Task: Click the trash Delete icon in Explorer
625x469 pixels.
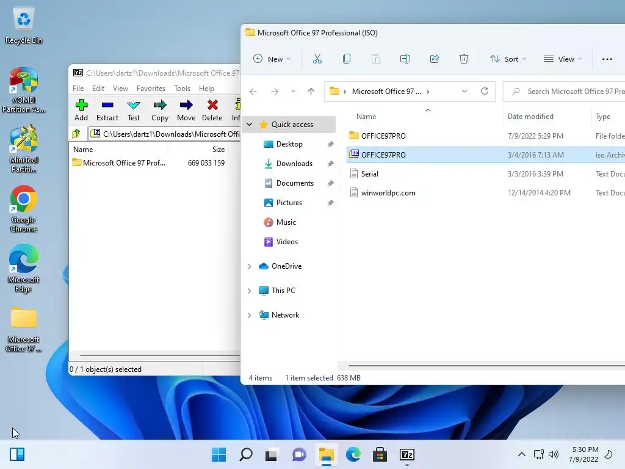Action: point(464,59)
